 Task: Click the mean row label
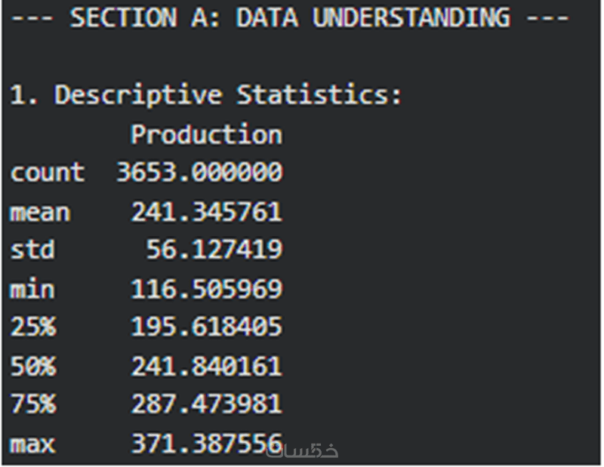tap(39, 212)
